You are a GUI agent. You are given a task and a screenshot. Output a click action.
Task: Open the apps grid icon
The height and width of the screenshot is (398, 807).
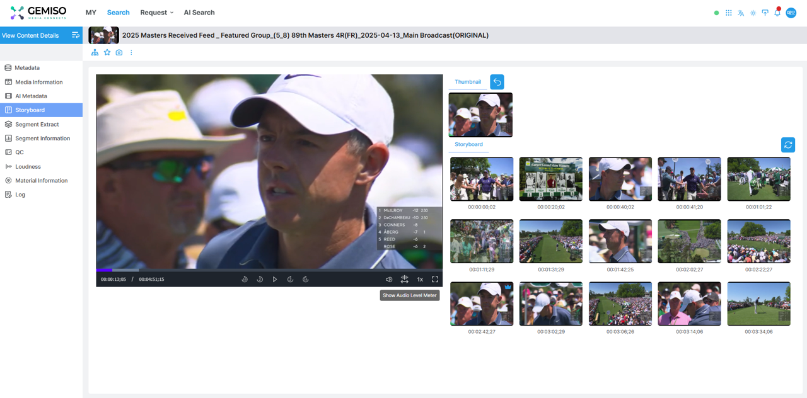pos(729,13)
